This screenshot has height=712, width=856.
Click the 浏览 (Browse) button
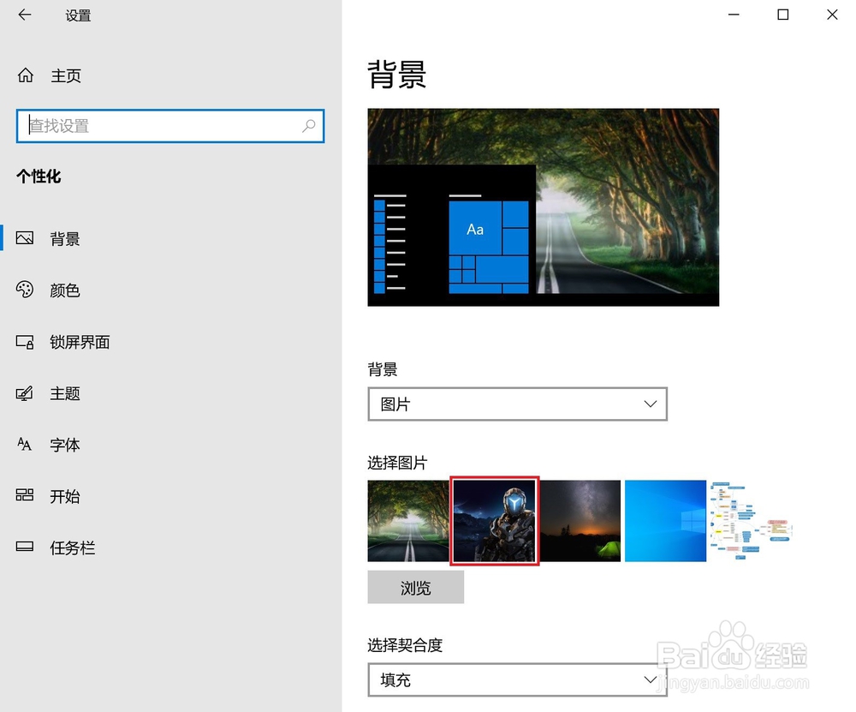(416, 588)
